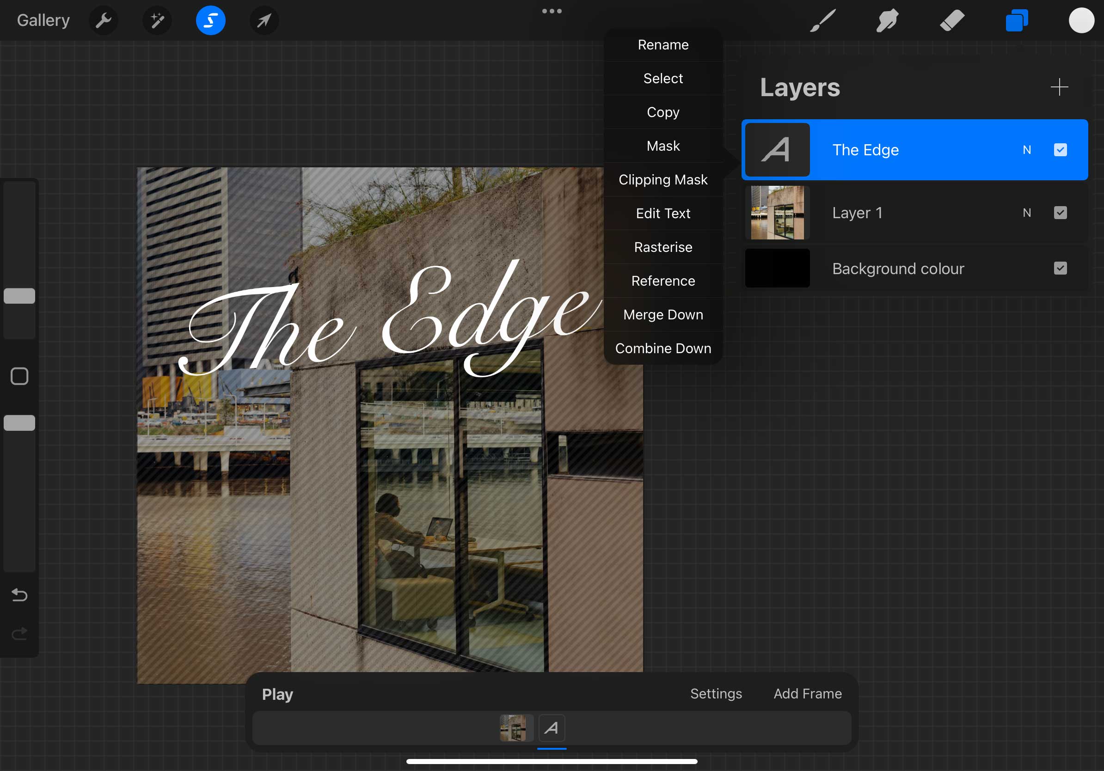Toggle Layer 1 visibility checkbox
Screen dimensions: 1104x771
coord(1060,213)
